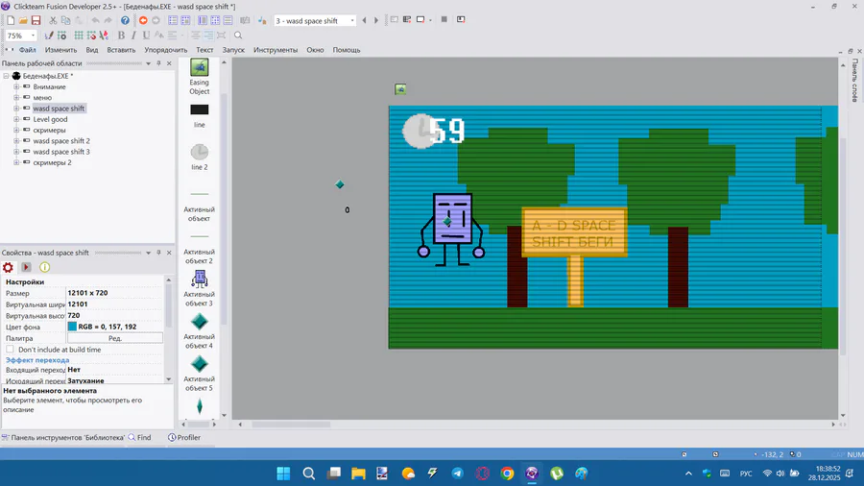864x486 pixels.
Task: Open the 'Файл' menu
Action: point(28,50)
